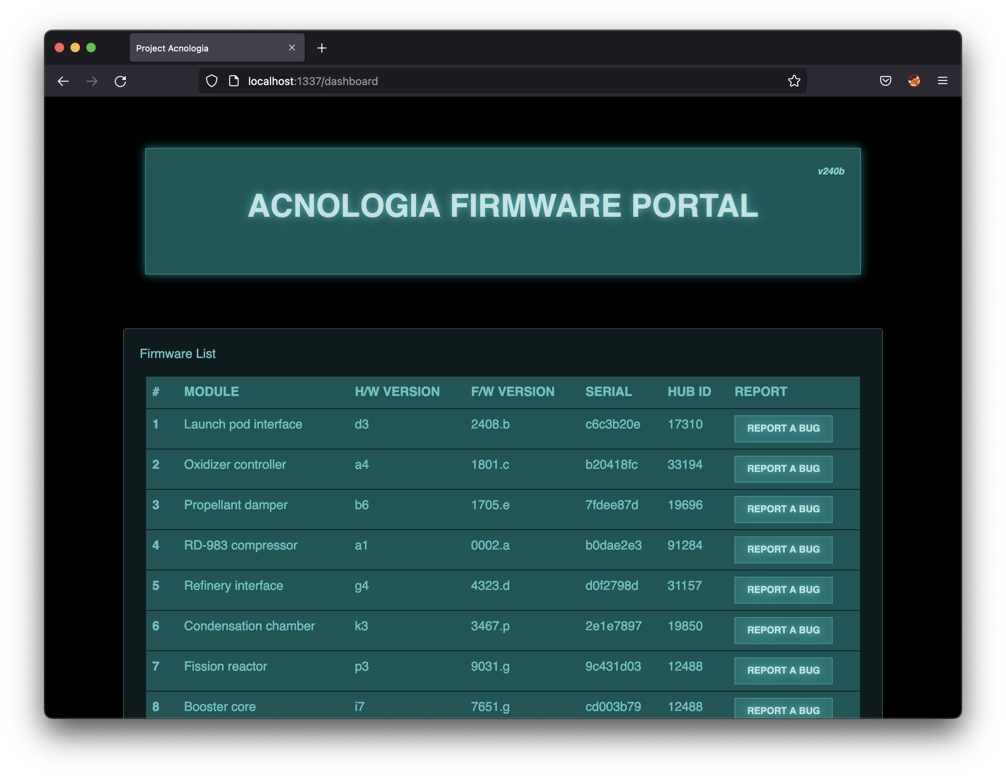Open a new tab with plus button
This screenshot has height=777, width=1006.
click(321, 48)
